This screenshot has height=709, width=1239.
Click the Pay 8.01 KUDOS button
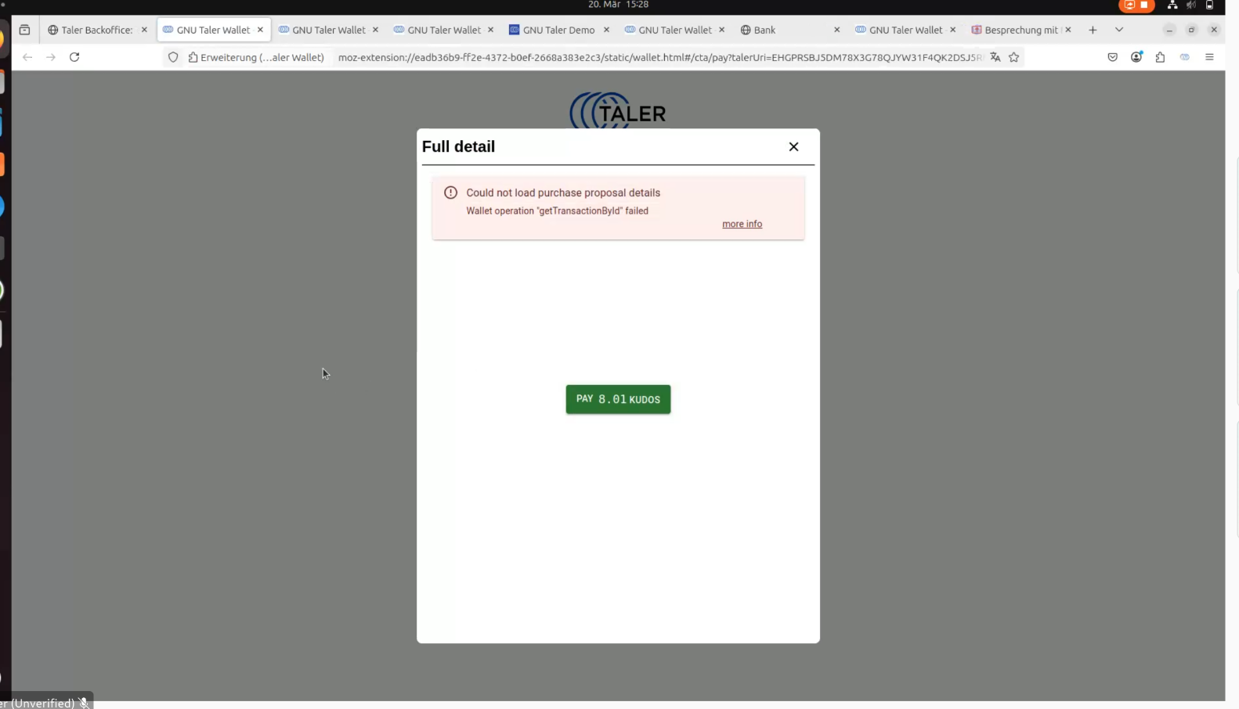tap(618, 399)
